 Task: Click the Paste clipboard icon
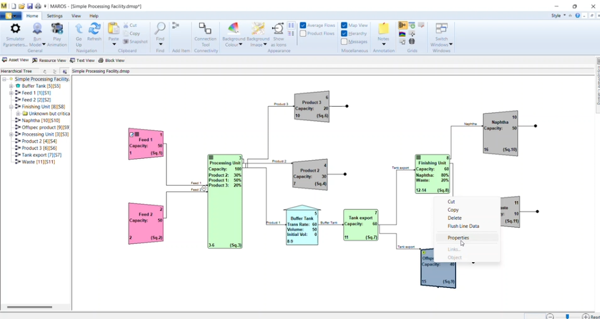point(114,28)
